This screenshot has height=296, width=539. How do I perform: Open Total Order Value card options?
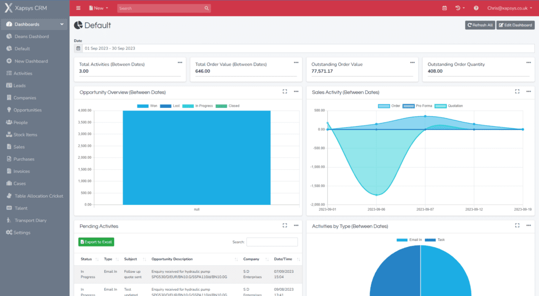click(x=296, y=63)
